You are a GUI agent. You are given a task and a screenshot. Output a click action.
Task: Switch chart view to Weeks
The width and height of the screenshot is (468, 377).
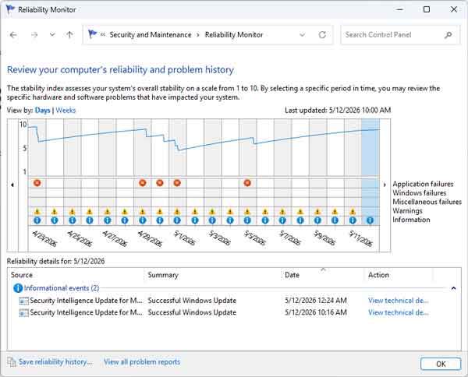pyautogui.click(x=66, y=111)
